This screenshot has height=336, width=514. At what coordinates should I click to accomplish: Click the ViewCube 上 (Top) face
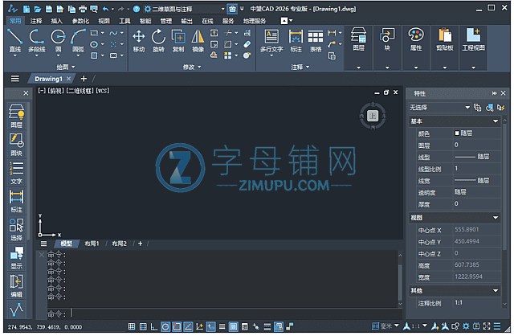click(x=372, y=116)
